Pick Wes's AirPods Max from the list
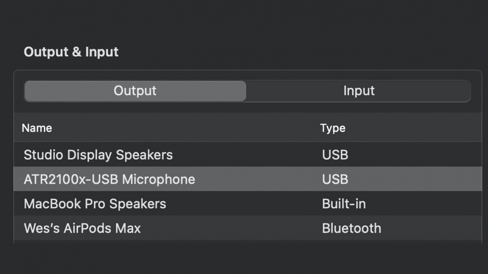This screenshot has height=274, width=488. coord(82,228)
